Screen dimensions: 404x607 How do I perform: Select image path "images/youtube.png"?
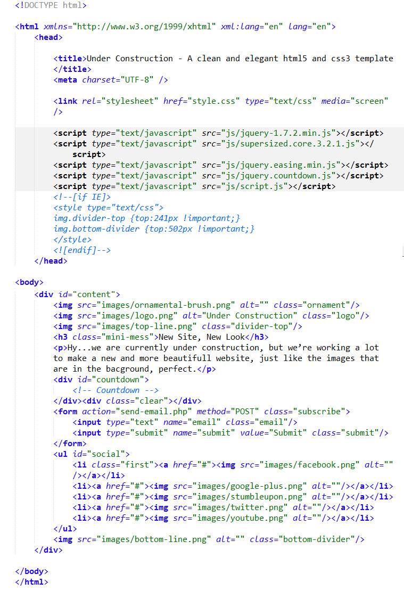[x=240, y=518]
